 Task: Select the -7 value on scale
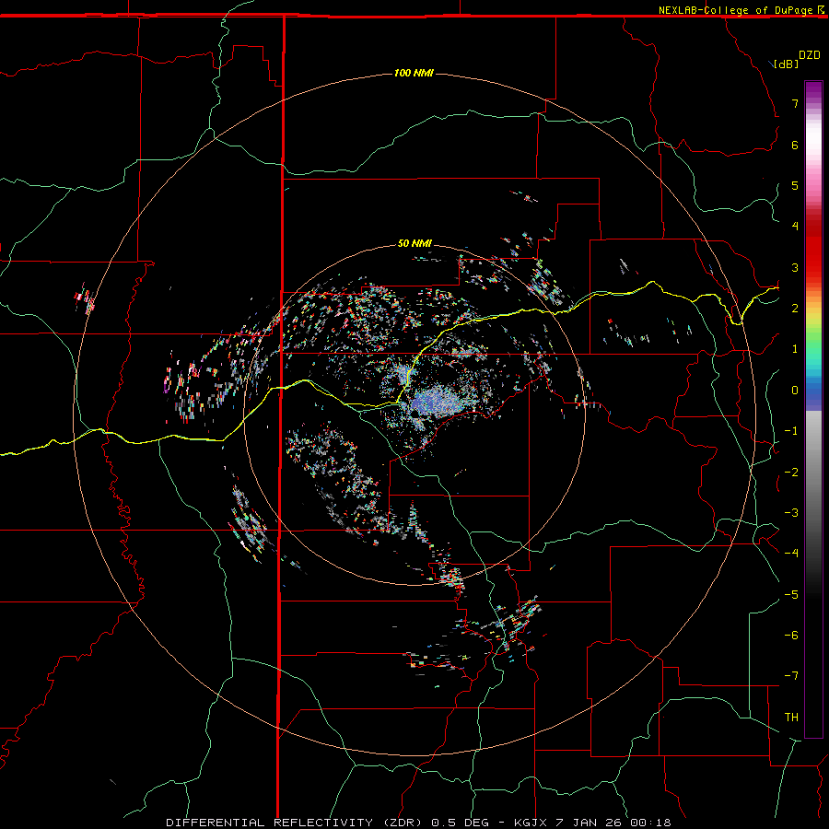(x=791, y=676)
